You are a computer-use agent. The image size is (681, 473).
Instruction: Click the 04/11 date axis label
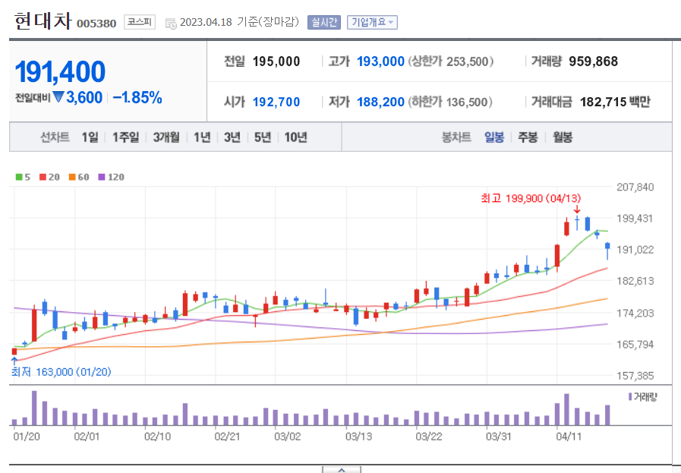pyautogui.click(x=569, y=436)
